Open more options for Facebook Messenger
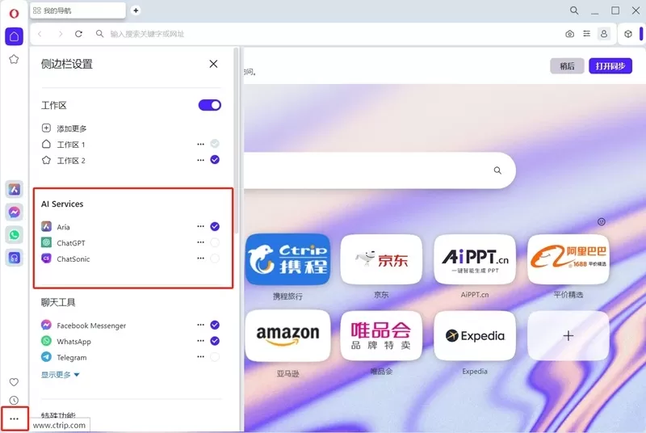Image resolution: width=646 pixels, height=433 pixels. click(x=200, y=325)
